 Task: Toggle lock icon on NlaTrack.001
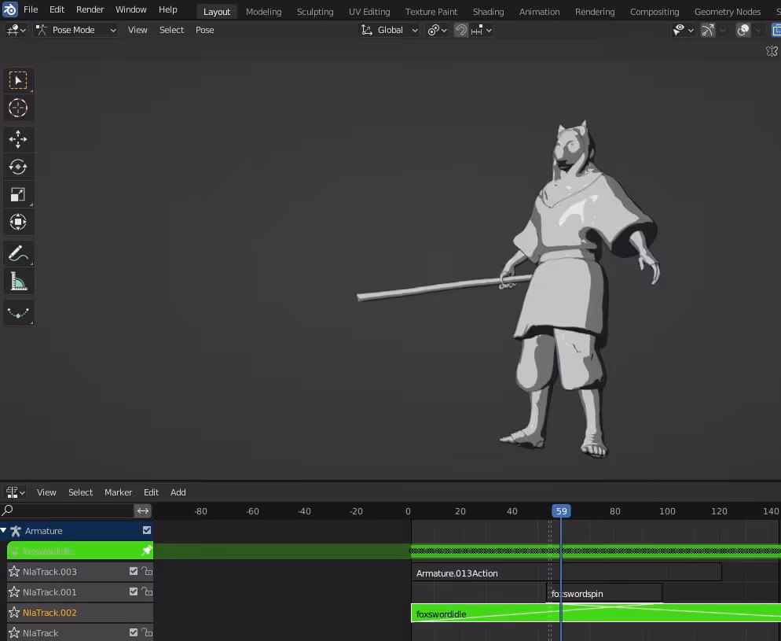(147, 591)
